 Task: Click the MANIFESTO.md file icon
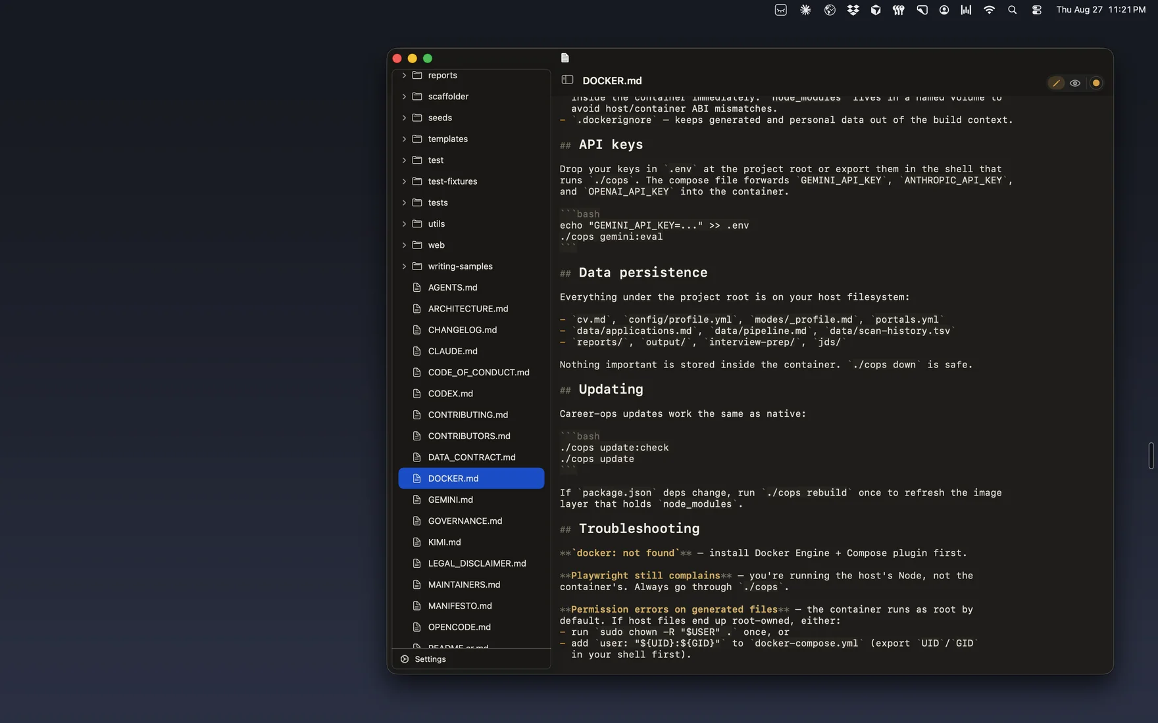click(416, 606)
